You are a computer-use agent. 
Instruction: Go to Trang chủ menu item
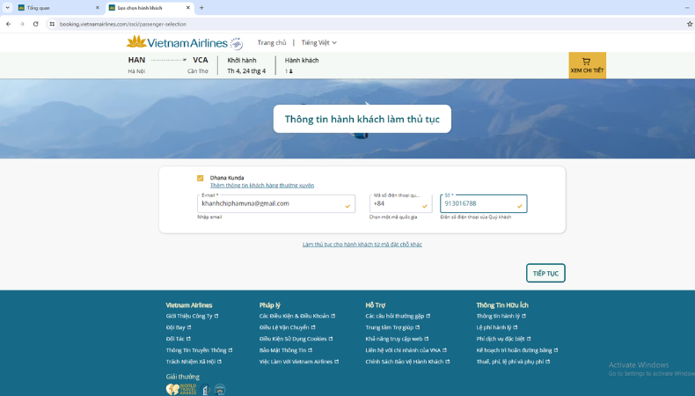(x=272, y=42)
